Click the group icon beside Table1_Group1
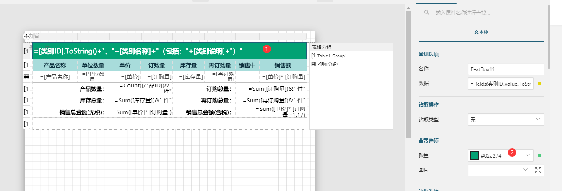This screenshot has height=191, width=562. pos(313,56)
